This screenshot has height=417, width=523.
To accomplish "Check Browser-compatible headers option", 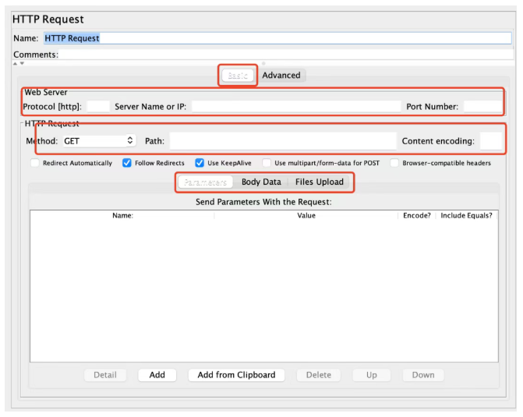I will (x=394, y=163).
